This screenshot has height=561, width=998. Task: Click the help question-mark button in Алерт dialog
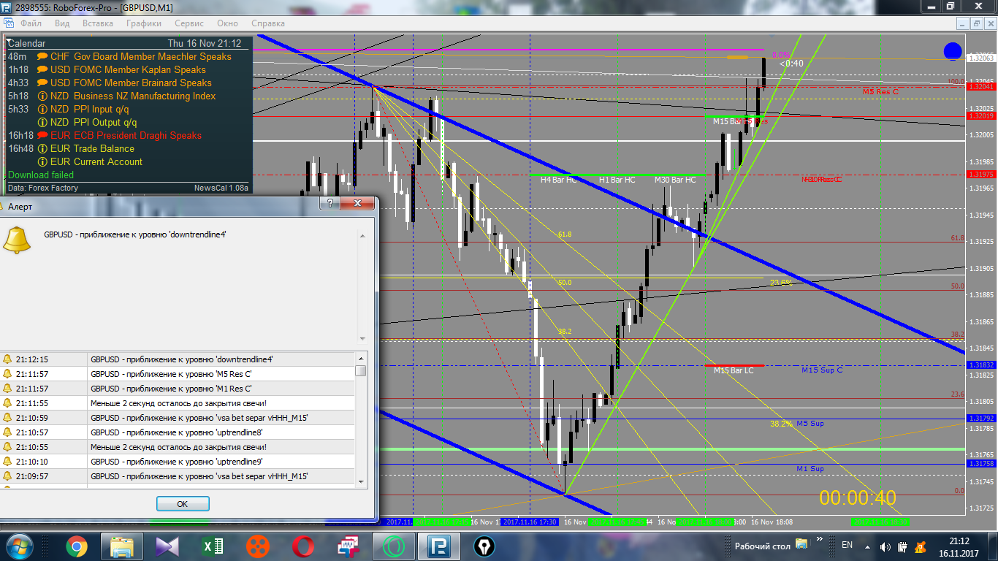pyautogui.click(x=330, y=203)
